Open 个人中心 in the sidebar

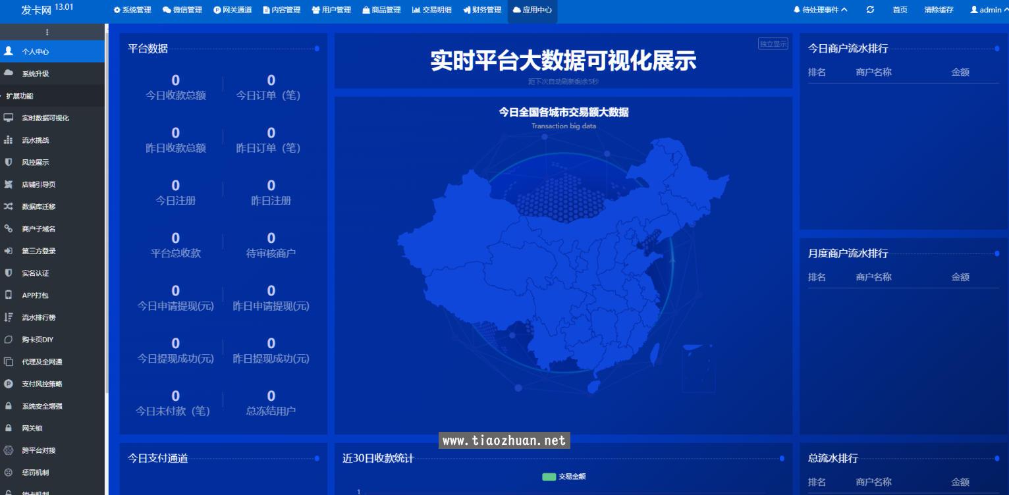pos(52,51)
